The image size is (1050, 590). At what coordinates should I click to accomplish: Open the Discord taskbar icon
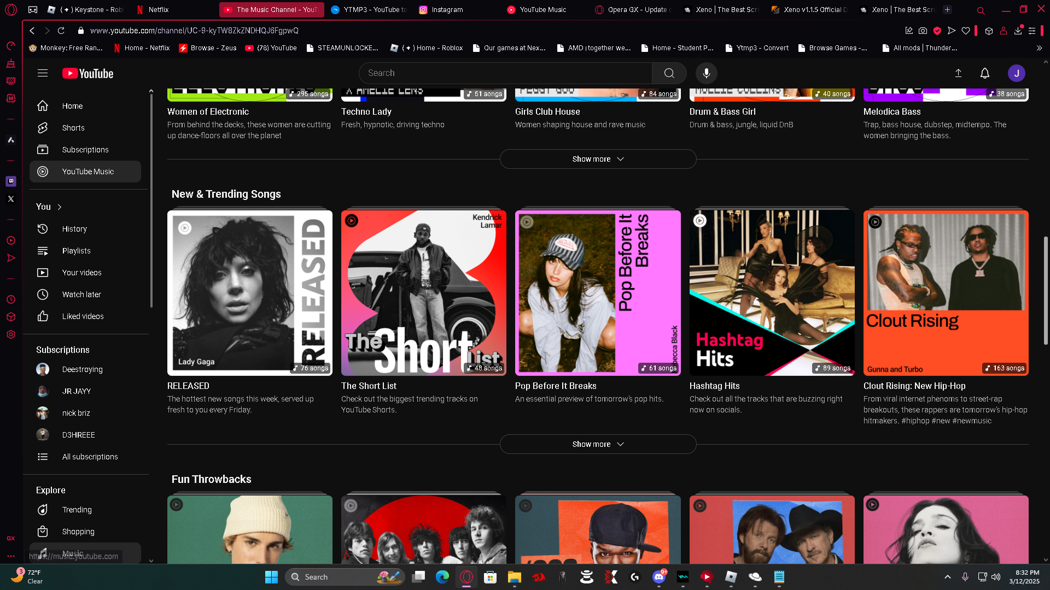pyautogui.click(x=659, y=577)
